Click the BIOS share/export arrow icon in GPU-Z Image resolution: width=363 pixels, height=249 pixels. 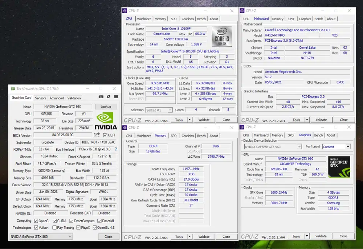point(97,135)
